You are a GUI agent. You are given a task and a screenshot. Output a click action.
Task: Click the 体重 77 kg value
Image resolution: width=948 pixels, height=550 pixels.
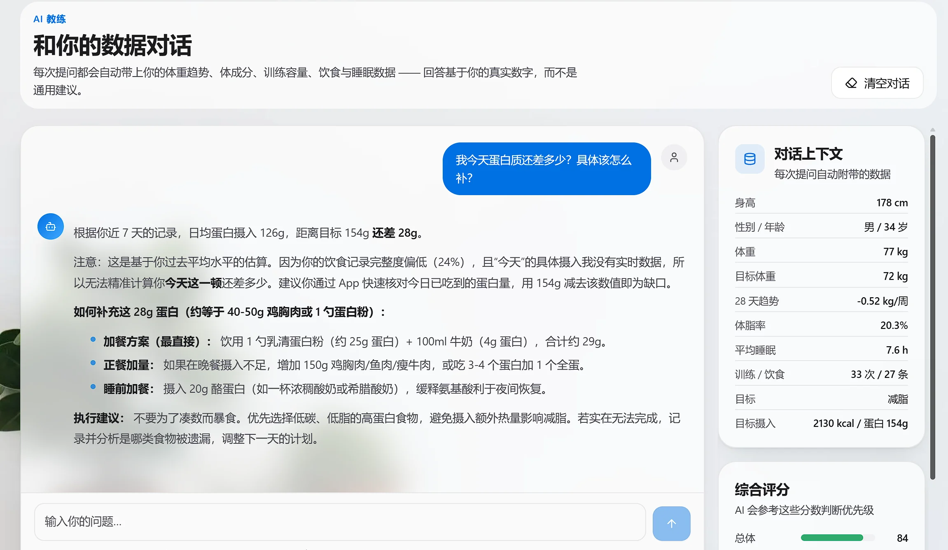tap(895, 252)
